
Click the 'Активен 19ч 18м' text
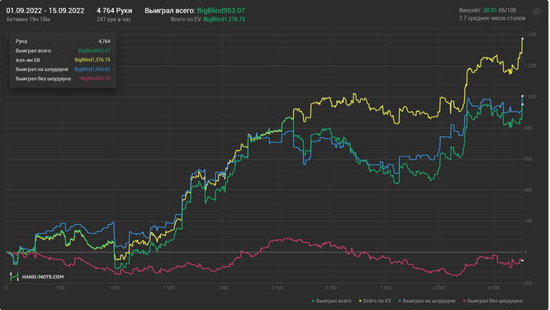tap(28, 20)
